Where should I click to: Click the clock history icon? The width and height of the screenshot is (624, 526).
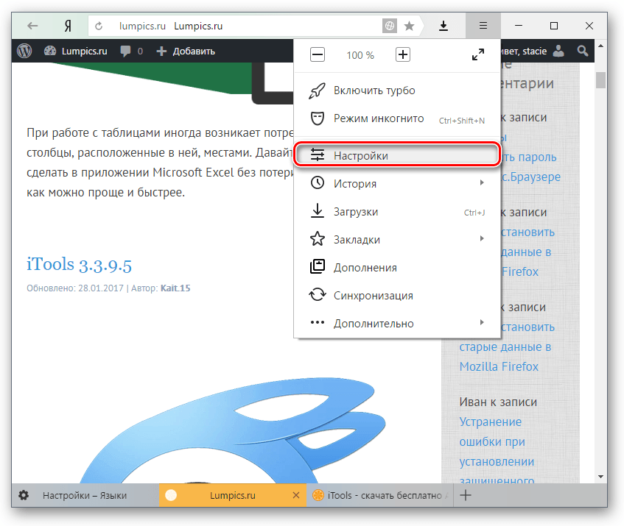[318, 182]
